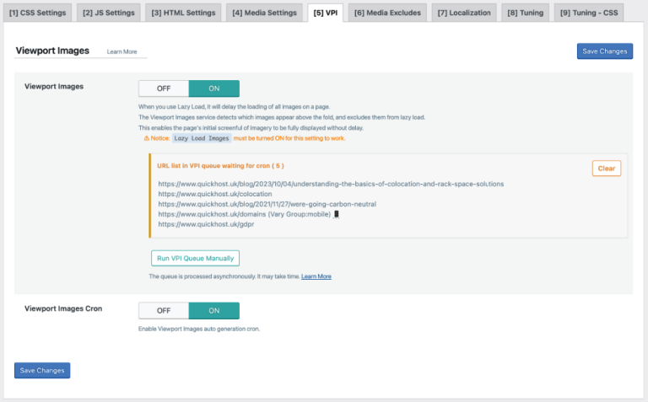This screenshot has height=402, width=648.
Task: Select the quickhost.uk/gdpr URL
Action: pos(206,224)
